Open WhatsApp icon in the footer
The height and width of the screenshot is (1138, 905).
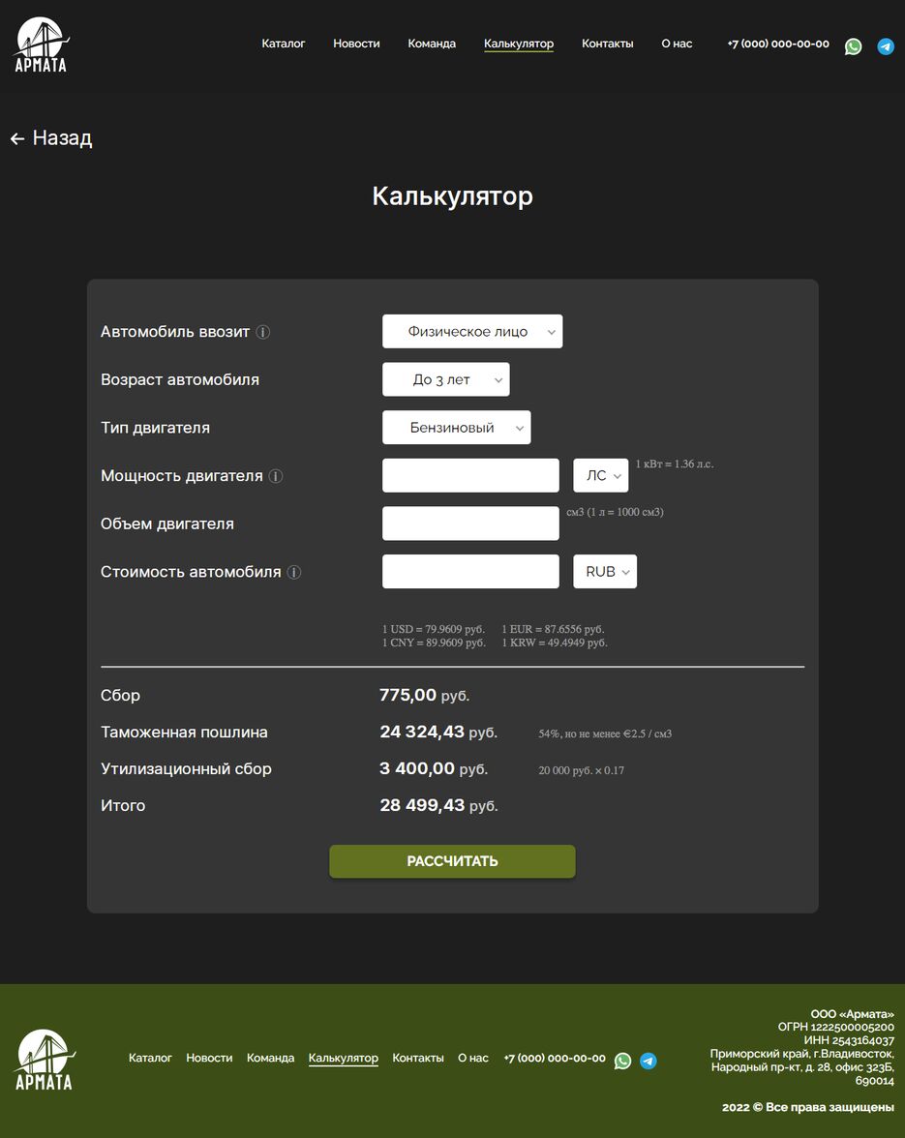pyautogui.click(x=622, y=1061)
